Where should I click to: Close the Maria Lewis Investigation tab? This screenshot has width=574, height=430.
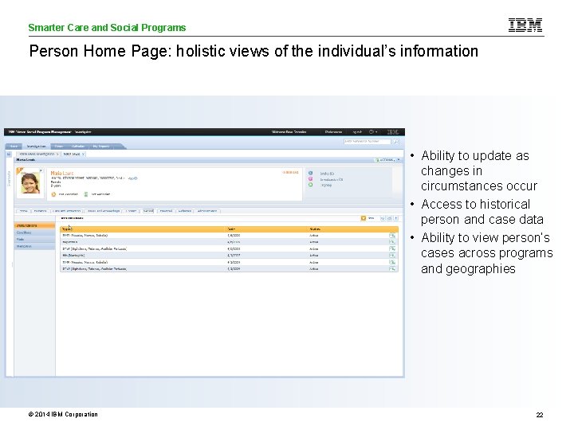(57, 154)
